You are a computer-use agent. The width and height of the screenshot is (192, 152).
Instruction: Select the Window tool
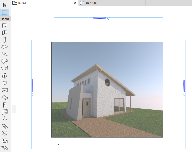(5, 83)
